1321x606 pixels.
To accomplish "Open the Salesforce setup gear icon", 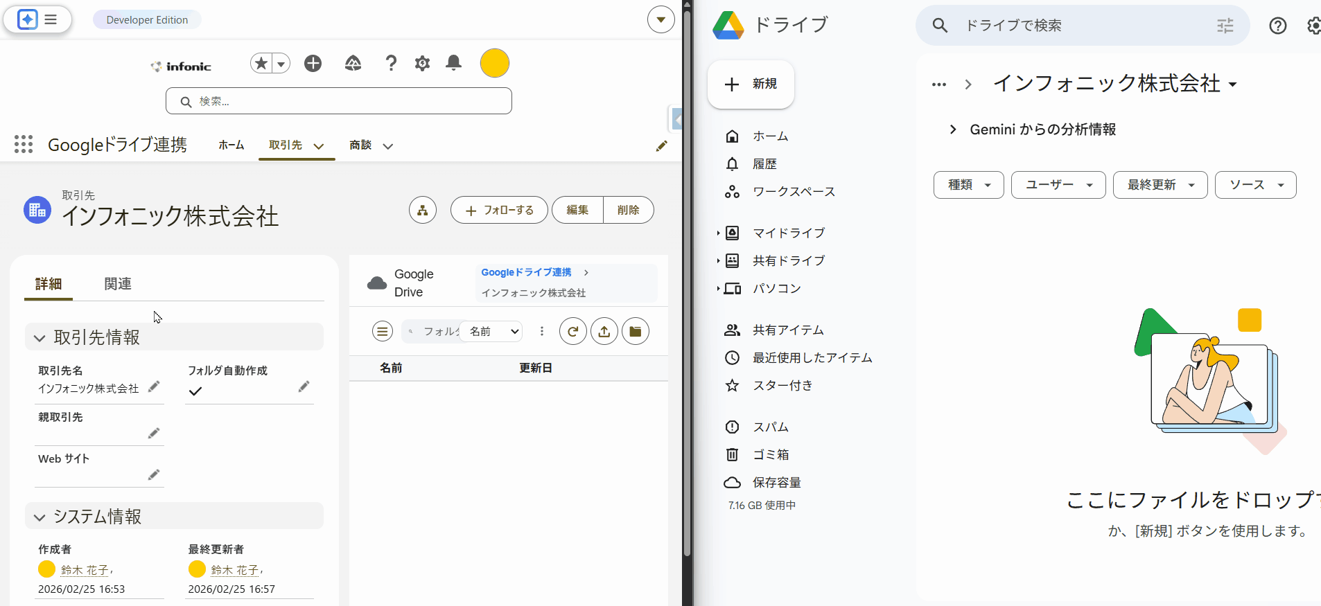I will 422,63.
